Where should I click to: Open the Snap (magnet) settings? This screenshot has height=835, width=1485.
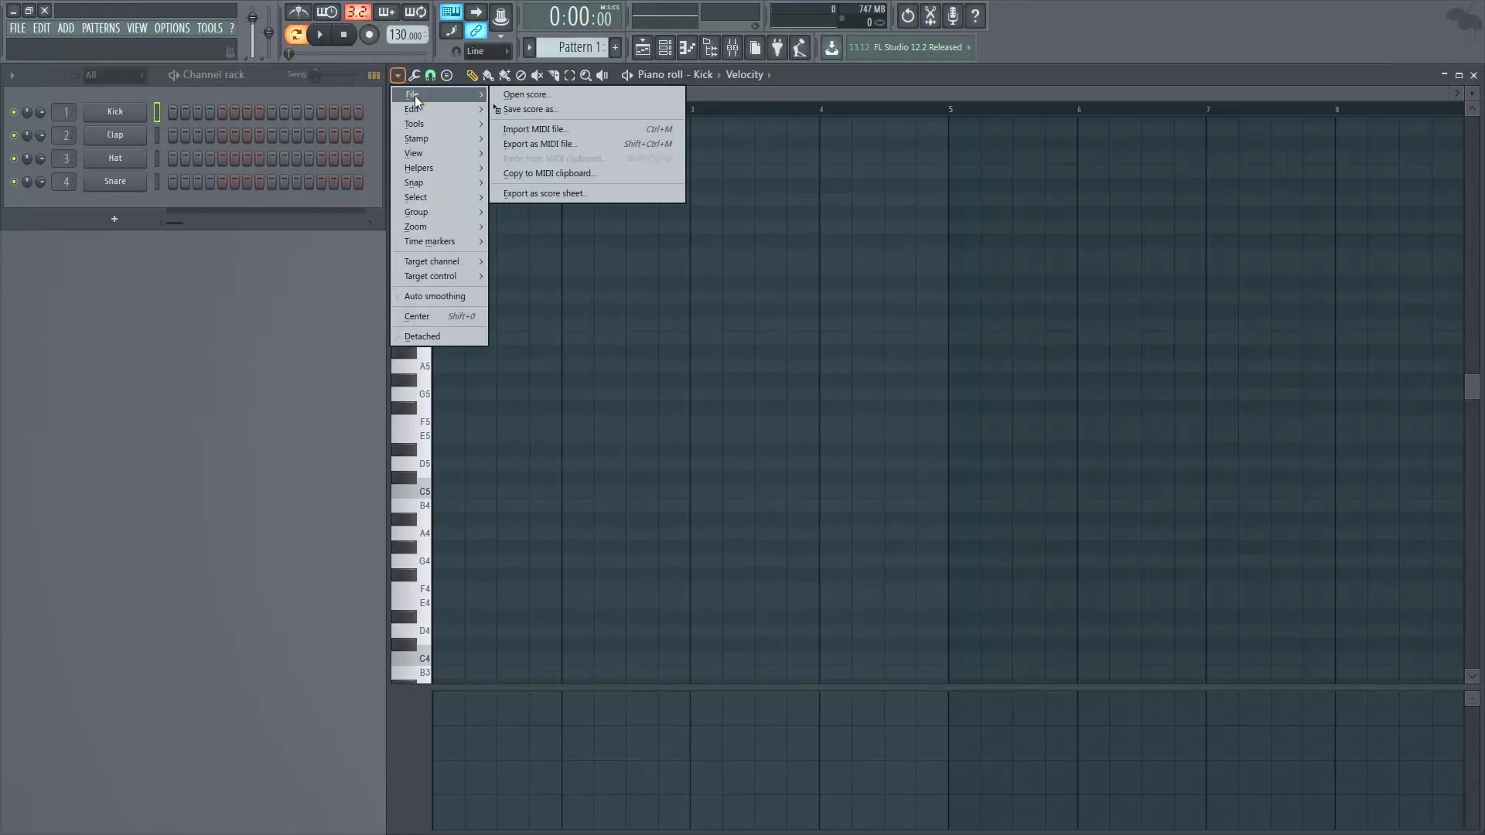tap(431, 75)
